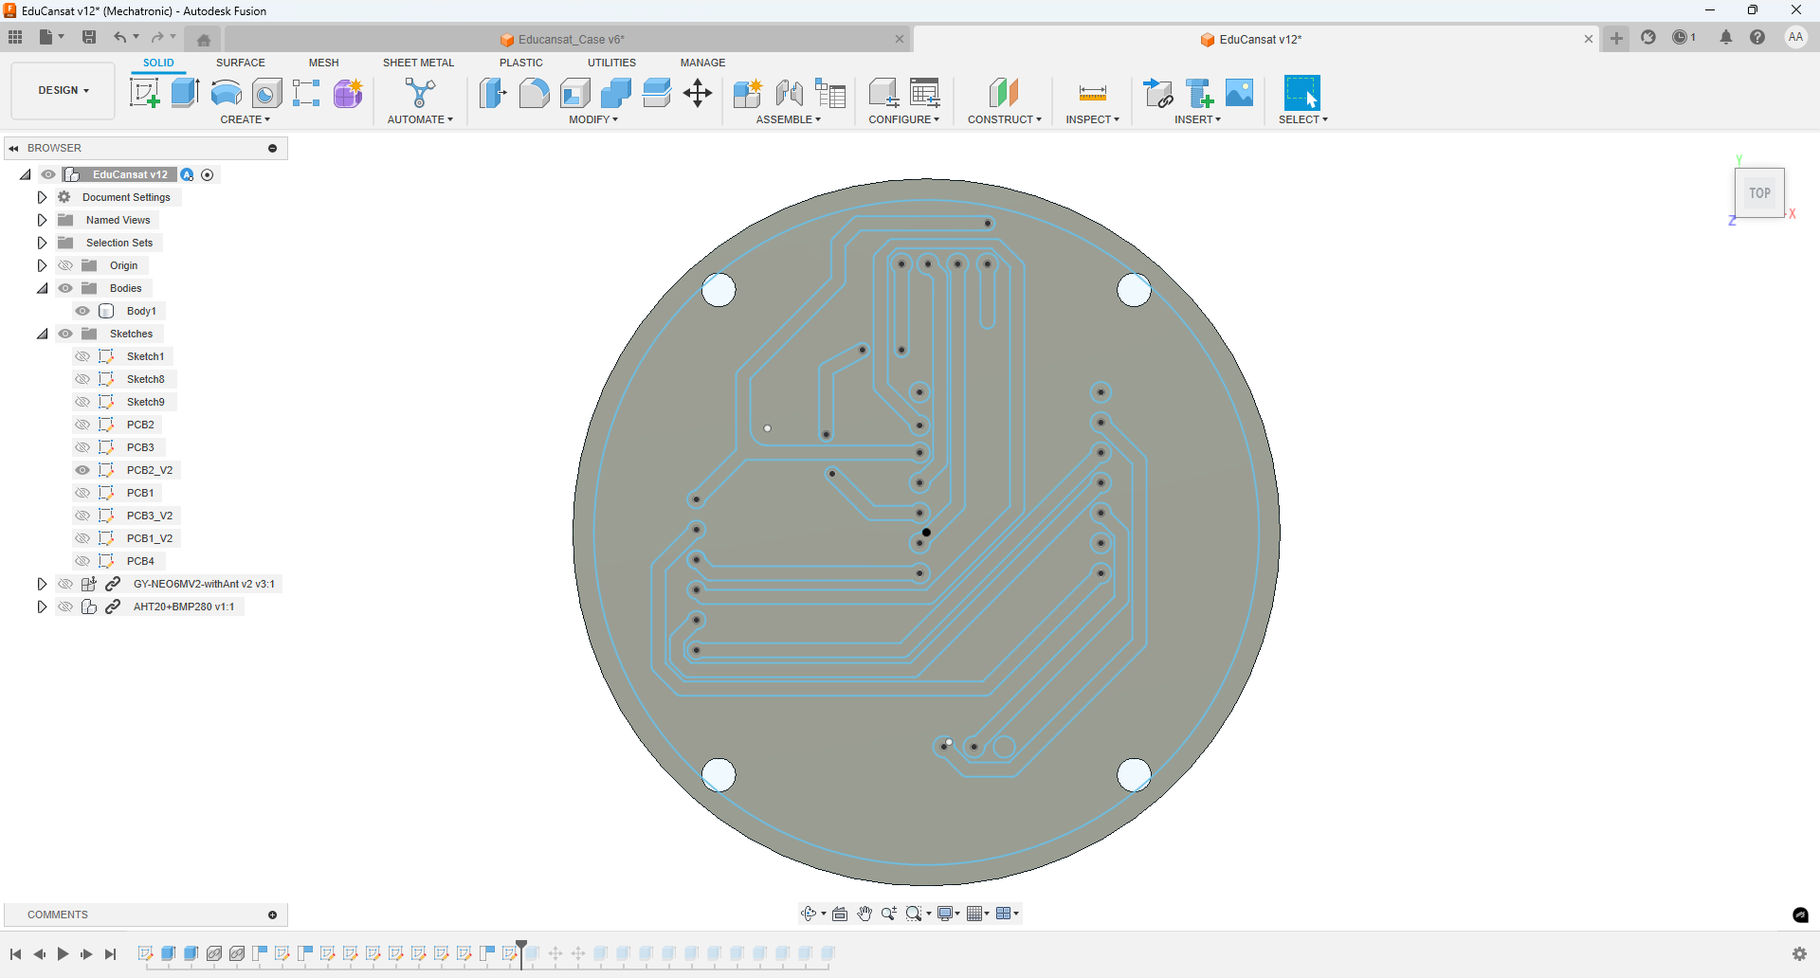Open the Display Settings icon

[945, 914]
